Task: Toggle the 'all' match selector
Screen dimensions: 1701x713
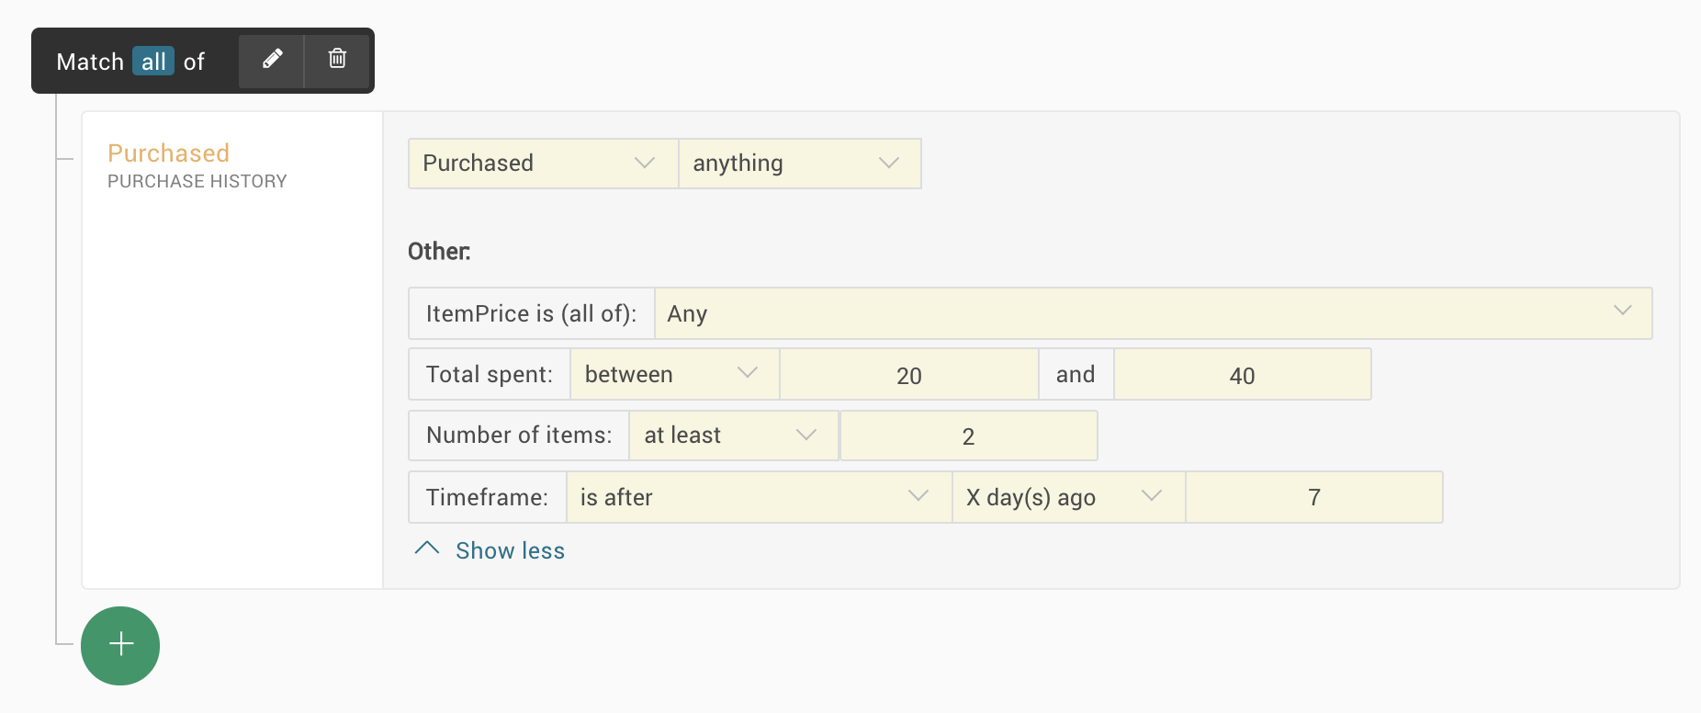Action: [153, 62]
